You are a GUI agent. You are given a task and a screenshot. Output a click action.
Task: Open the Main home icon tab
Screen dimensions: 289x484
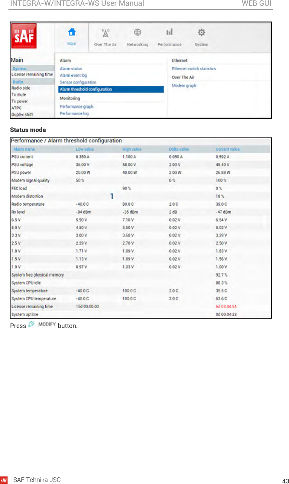point(72,32)
